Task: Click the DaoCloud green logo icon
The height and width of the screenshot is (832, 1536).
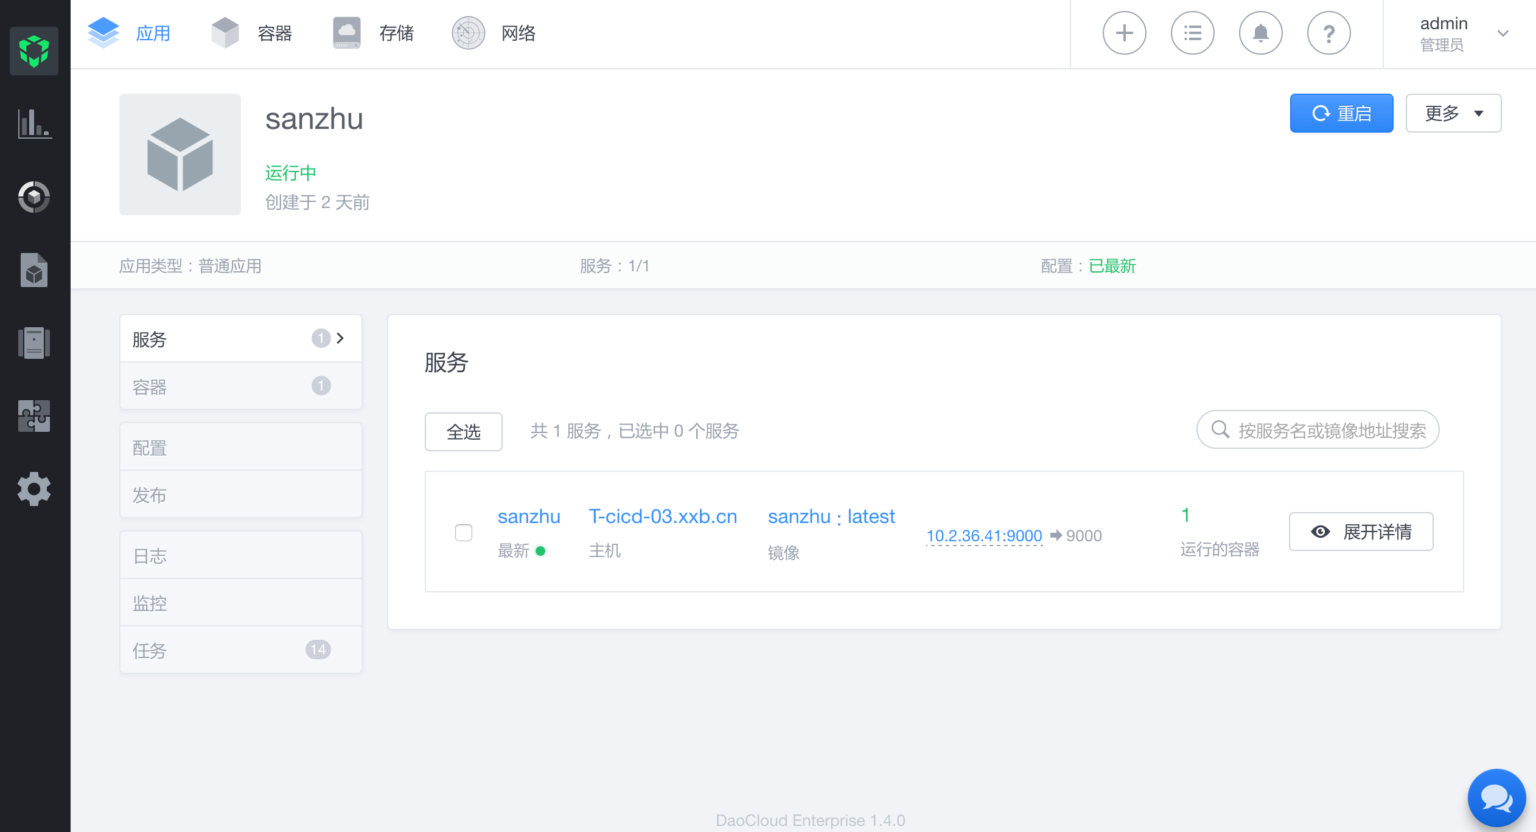Action: (34, 51)
